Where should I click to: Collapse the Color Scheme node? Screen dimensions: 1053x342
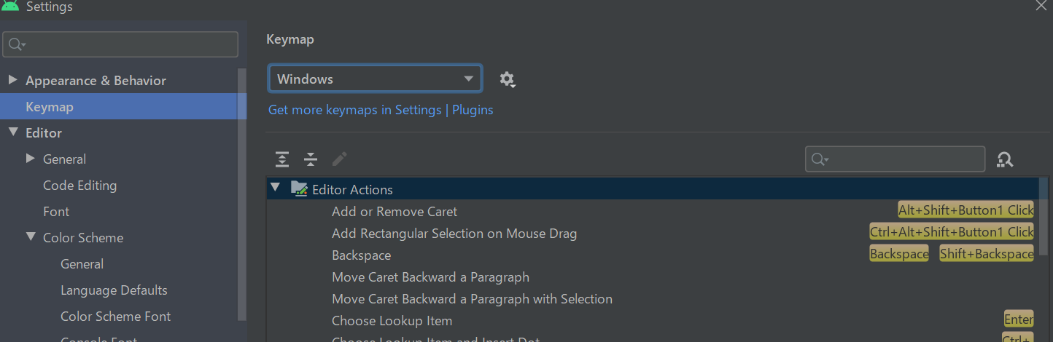[x=30, y=237]
